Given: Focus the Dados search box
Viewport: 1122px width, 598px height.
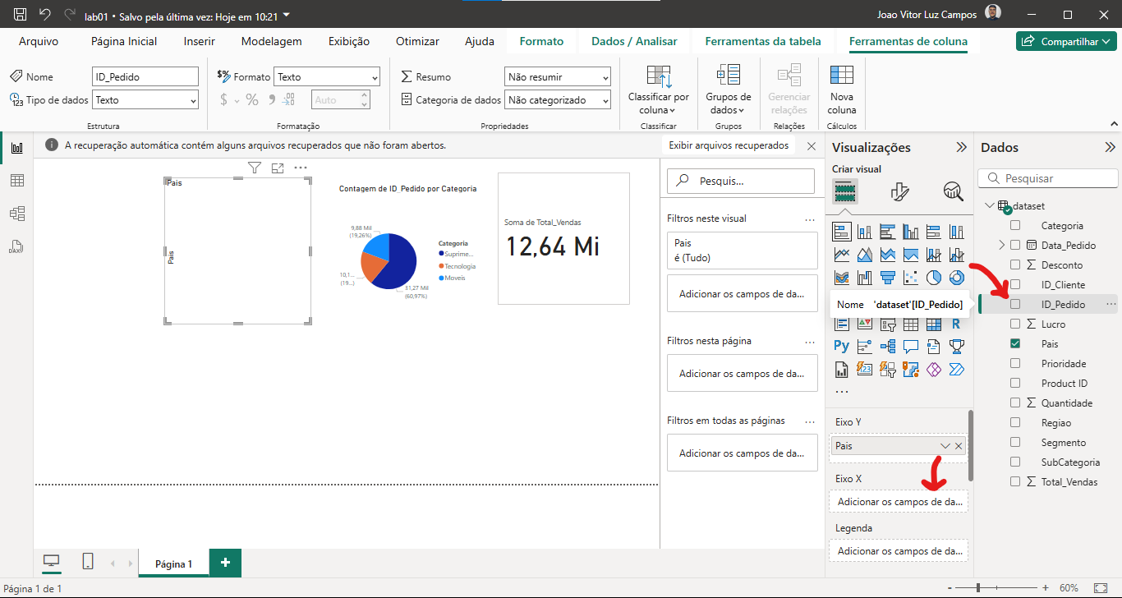Looking at the screenshot, I should 1049,178.
